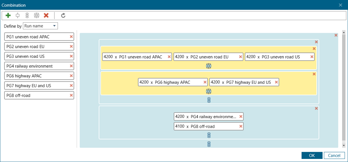This screenshot has height=162, width=348.
Task: Click the Cancel button
Action: point(334,156)
